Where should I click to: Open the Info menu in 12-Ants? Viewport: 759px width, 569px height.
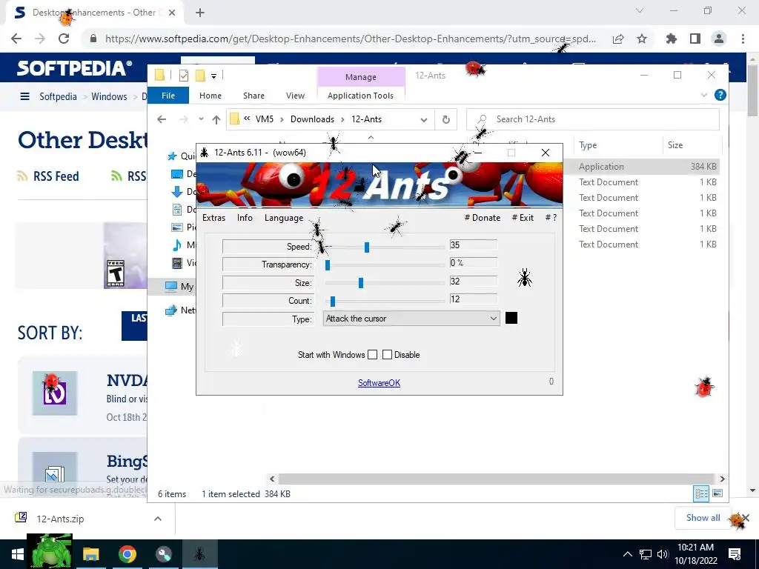coord(245,218)
